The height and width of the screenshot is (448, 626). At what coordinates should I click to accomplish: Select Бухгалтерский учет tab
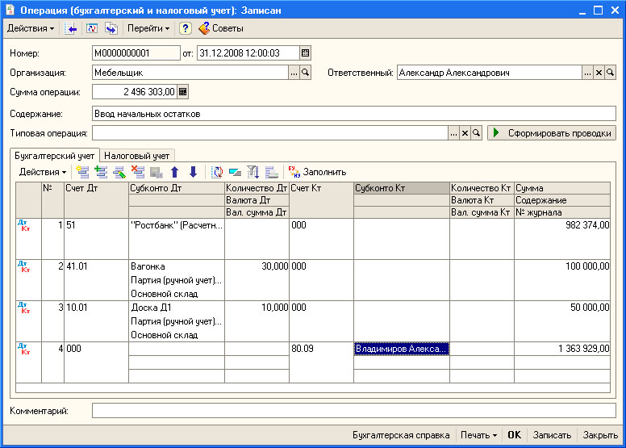54,156
